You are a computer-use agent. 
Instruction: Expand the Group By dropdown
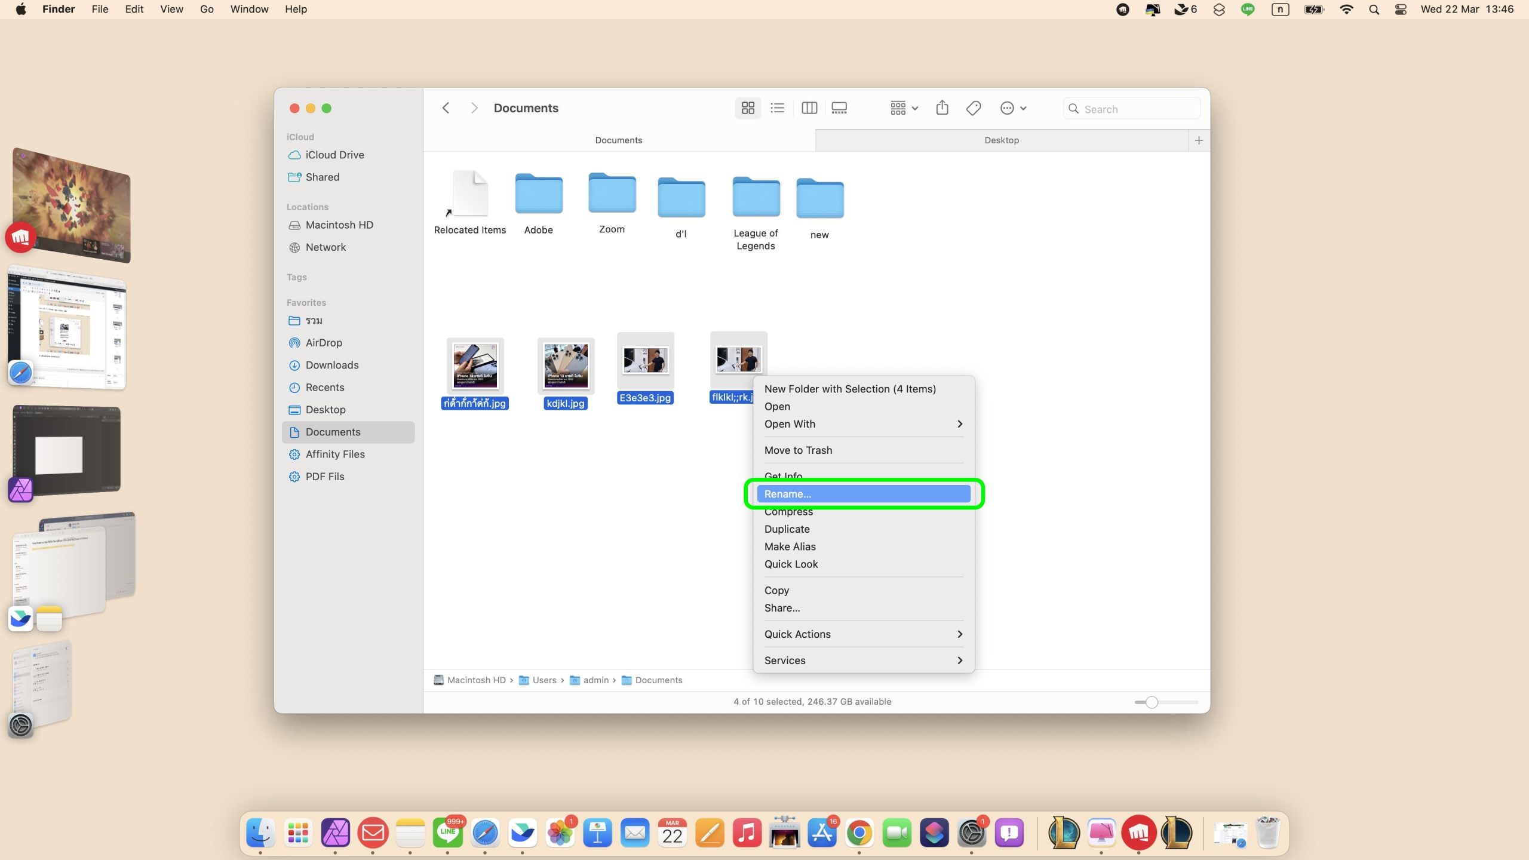904,108
